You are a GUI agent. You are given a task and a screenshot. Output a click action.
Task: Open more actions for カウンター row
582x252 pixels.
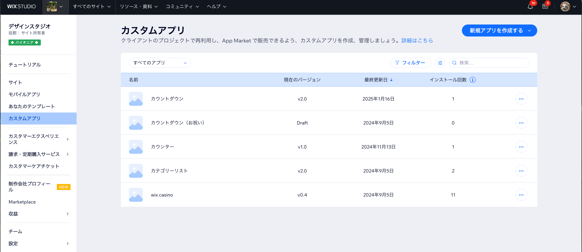(521, 147)
